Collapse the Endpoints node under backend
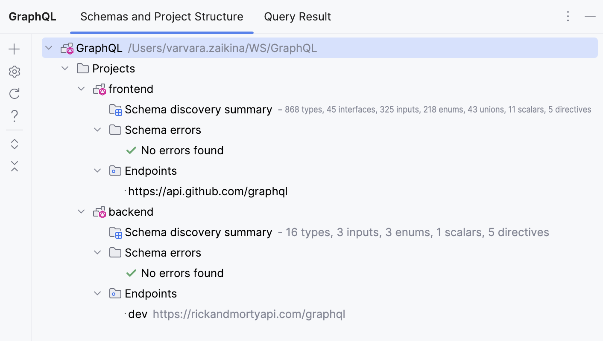This screenshot has height=341, width=603. pos(97,293)
